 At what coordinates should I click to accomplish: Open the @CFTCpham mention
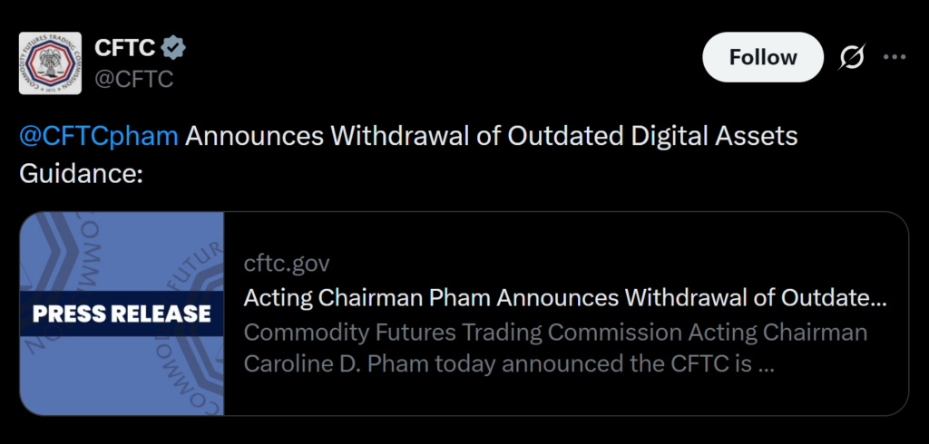point(99,137)
